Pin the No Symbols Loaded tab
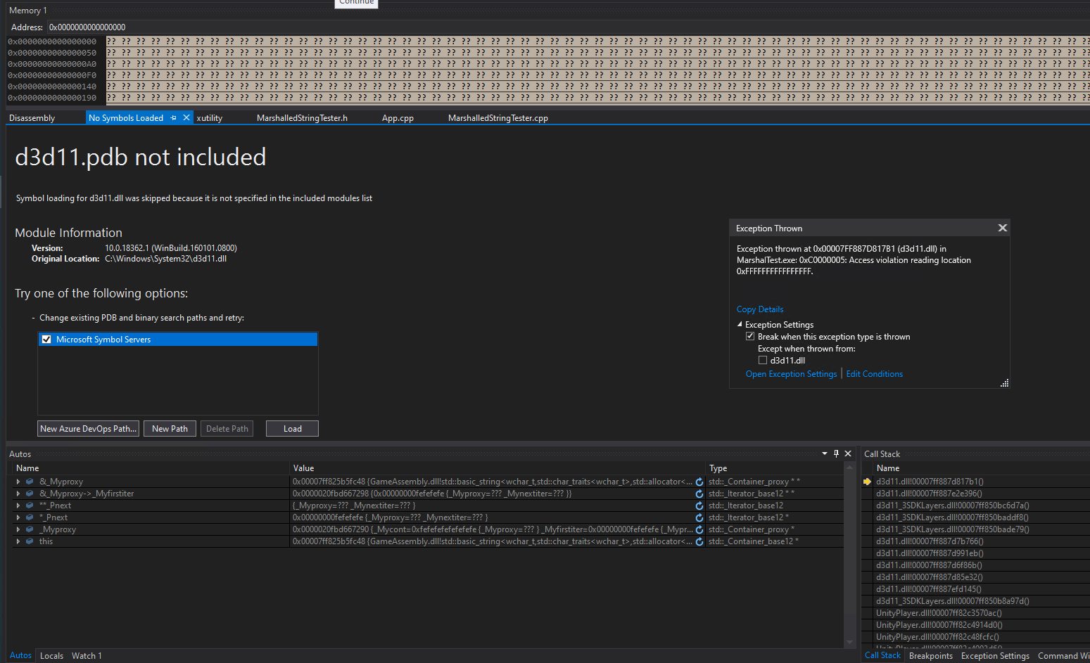The image size is (1090, 663). tap(174, 118)
